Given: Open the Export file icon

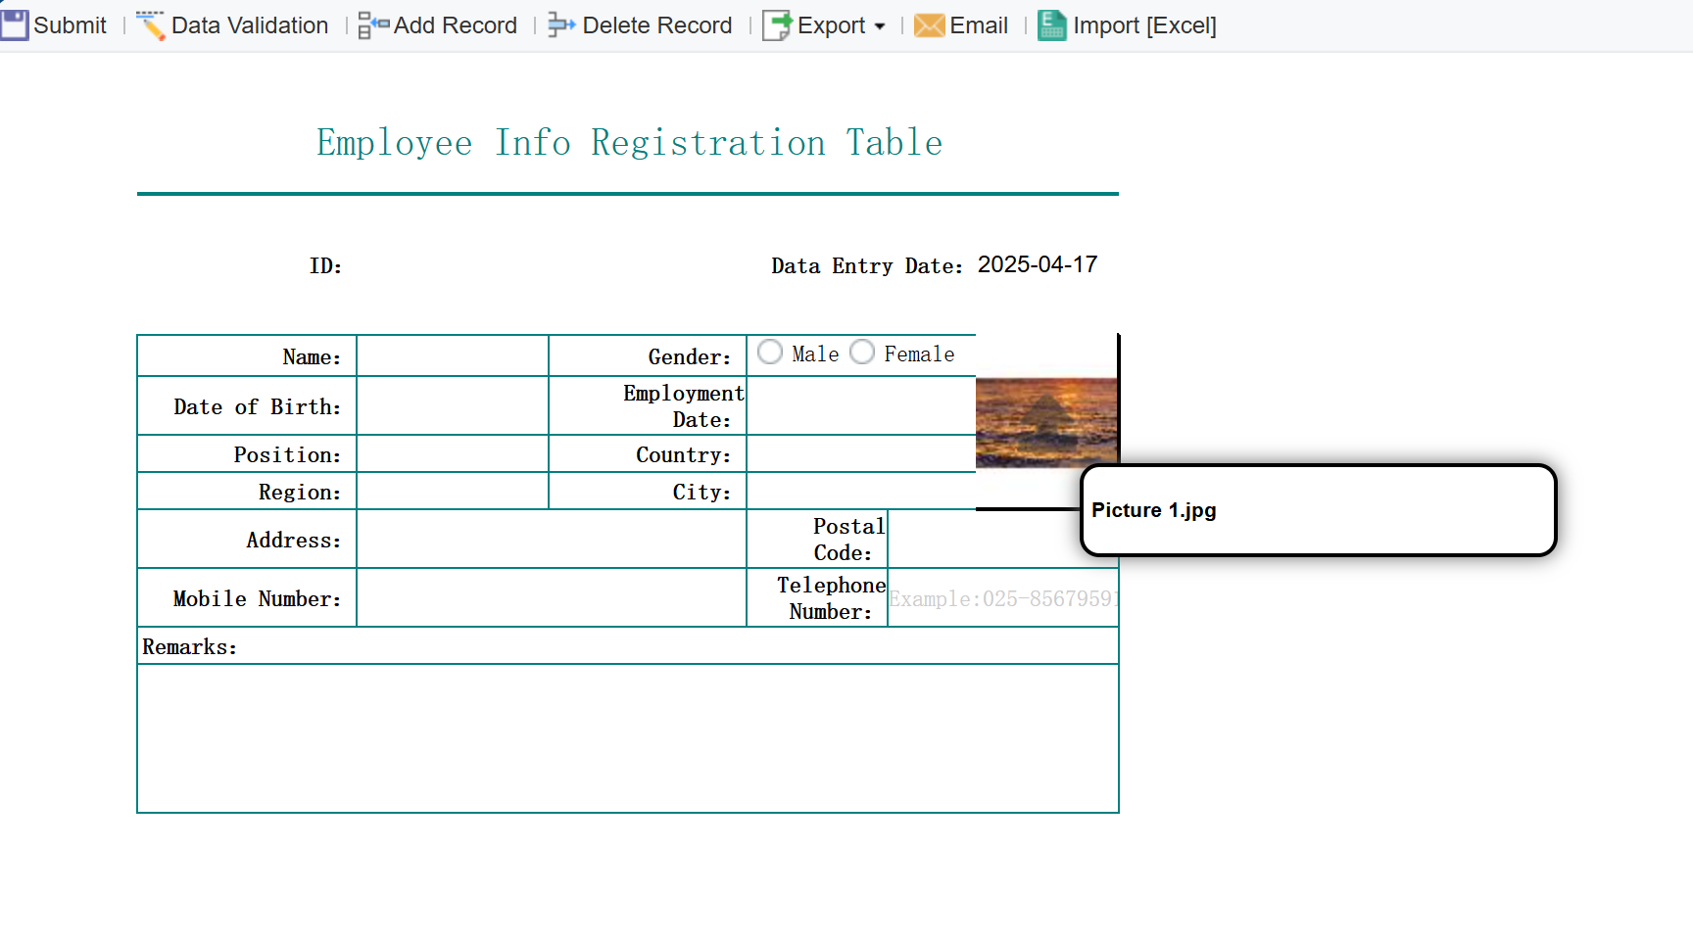Looking at the screenshot, I should click(x=777, y=25).
